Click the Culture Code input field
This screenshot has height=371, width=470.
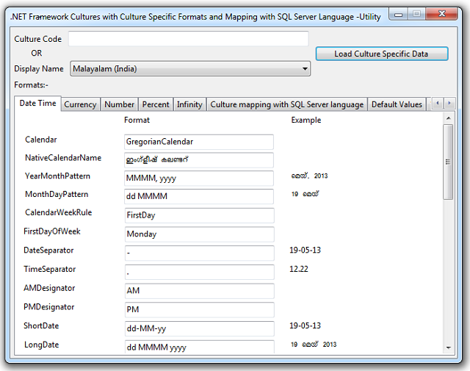189,39
